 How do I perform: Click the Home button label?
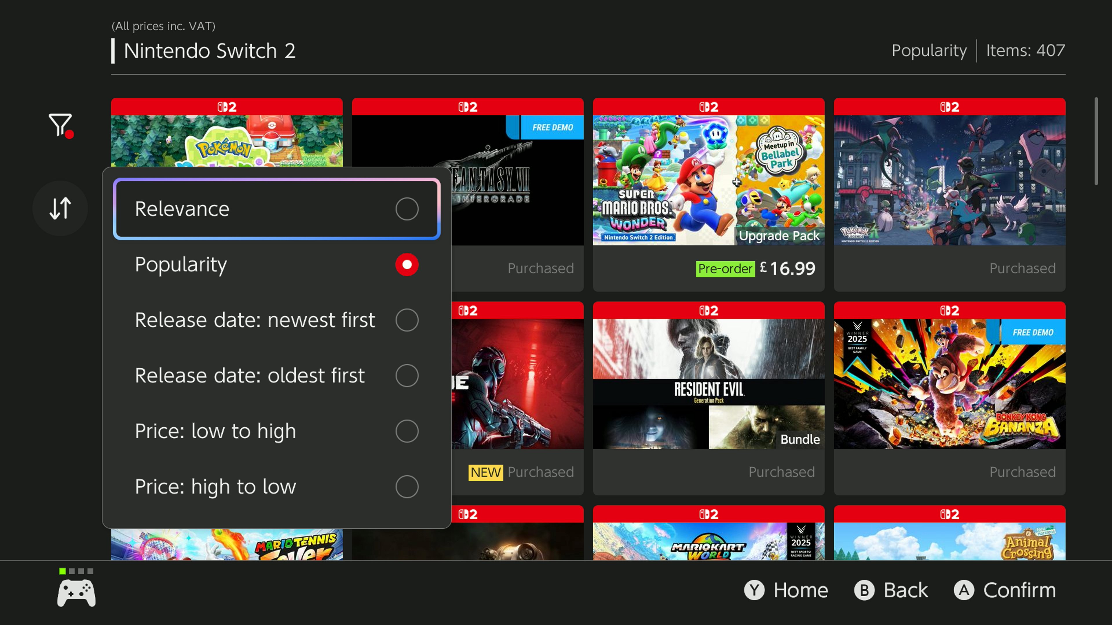[801, 590]
